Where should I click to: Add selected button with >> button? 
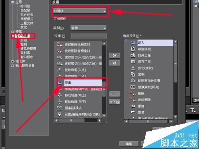tap(115, 56)
